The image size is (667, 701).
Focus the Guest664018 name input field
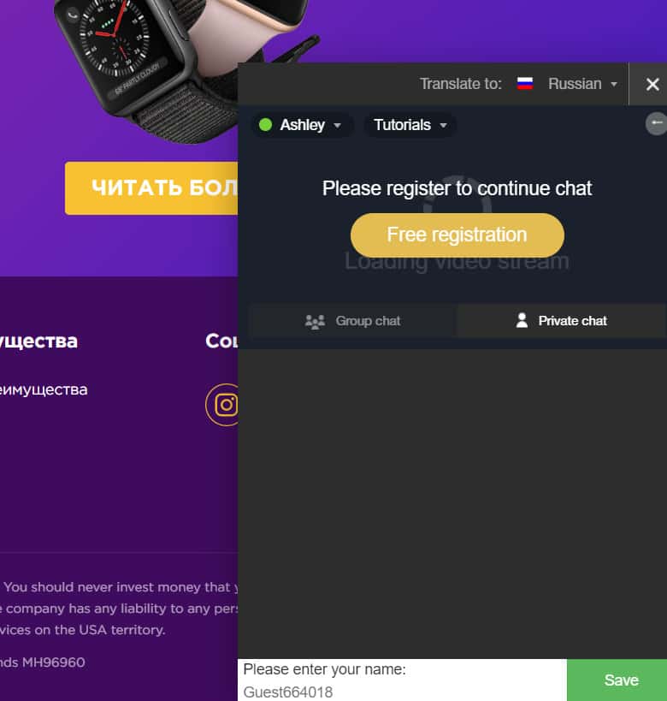[403, 692]
